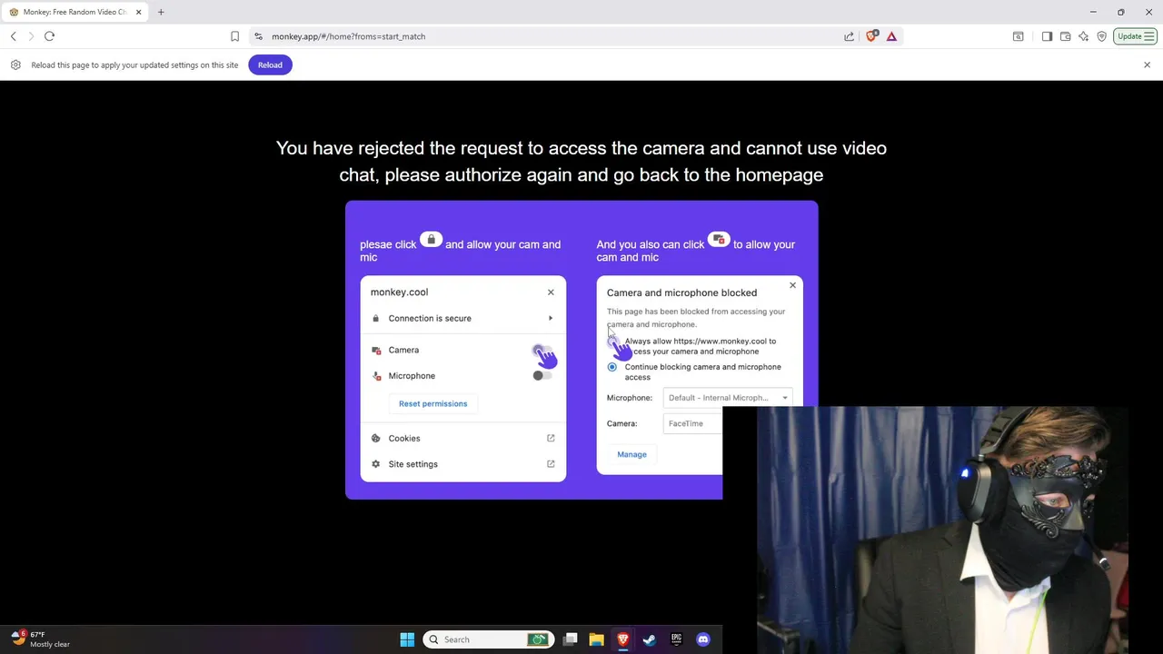Close the Monkey video chat tab
This screenshot has width=1163, height=654.
pos(138,12)
